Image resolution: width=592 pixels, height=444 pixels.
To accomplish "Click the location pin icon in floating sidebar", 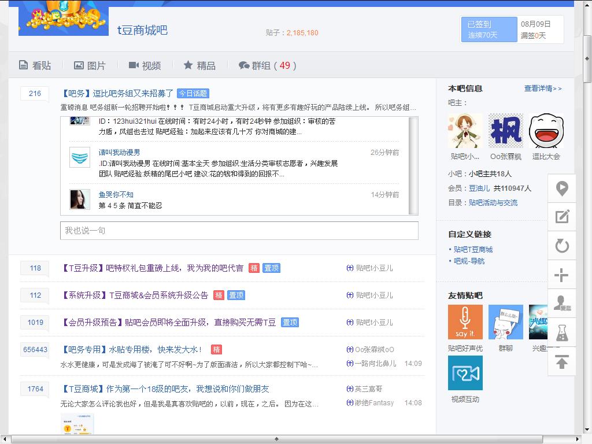I will [561, 188].
